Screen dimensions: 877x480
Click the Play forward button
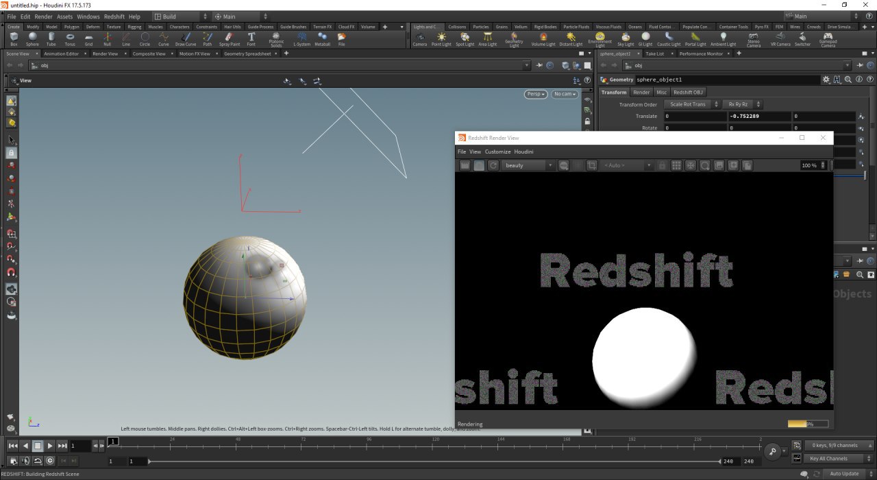[50, 446]
